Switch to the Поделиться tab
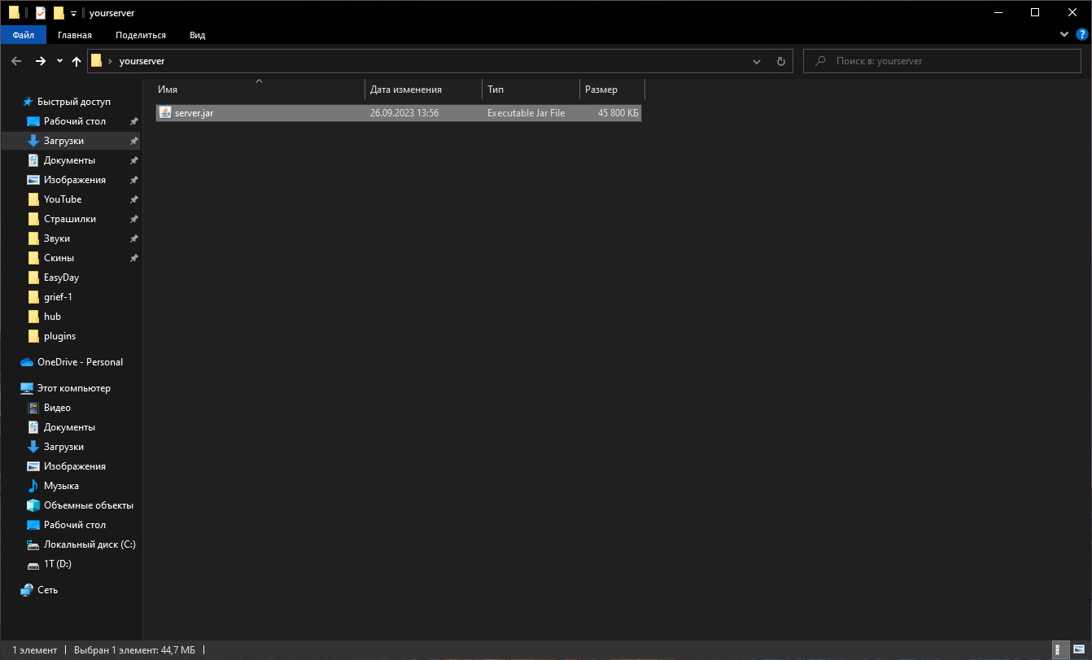The width and height of the screenshot is (1092, 660). coord(141,35)
